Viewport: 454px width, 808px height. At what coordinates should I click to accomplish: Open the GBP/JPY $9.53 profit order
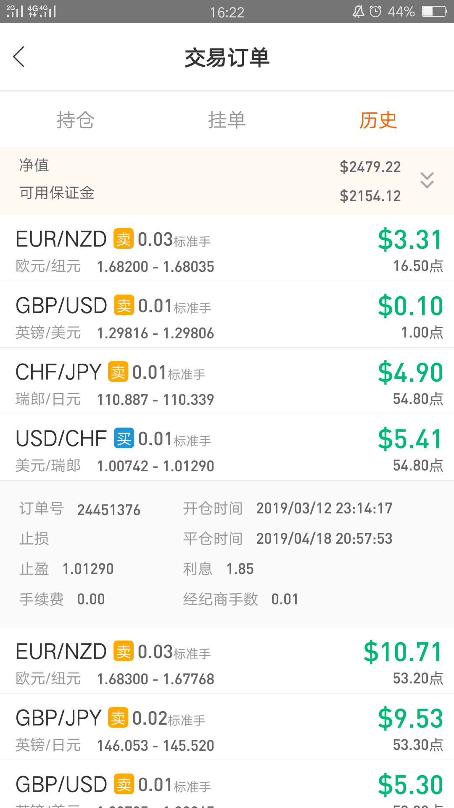click(227, 727)
